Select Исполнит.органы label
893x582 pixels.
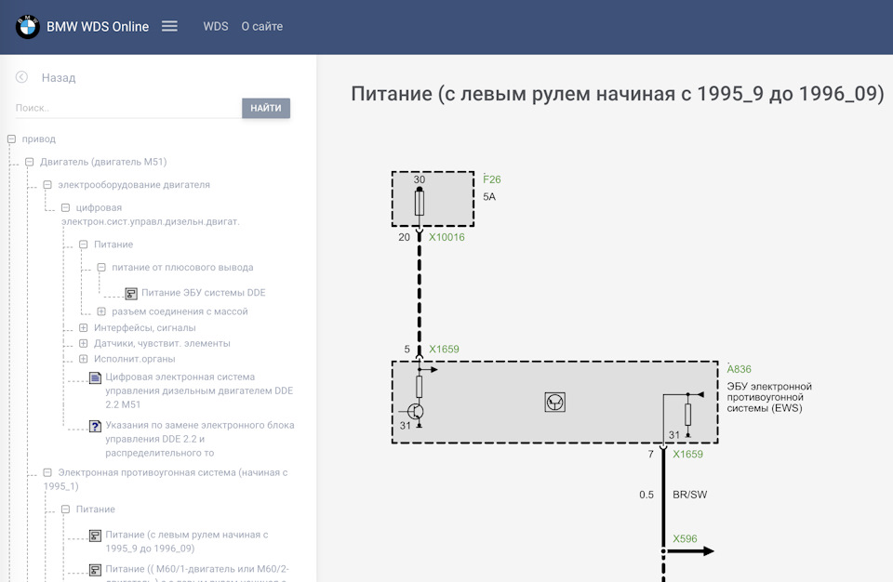pos(134,359)
